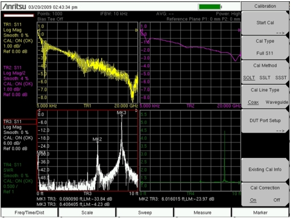Open the Start Cal submenu
Screen dimensions: 291x218
pyautogui.click(x=265, y=23)
